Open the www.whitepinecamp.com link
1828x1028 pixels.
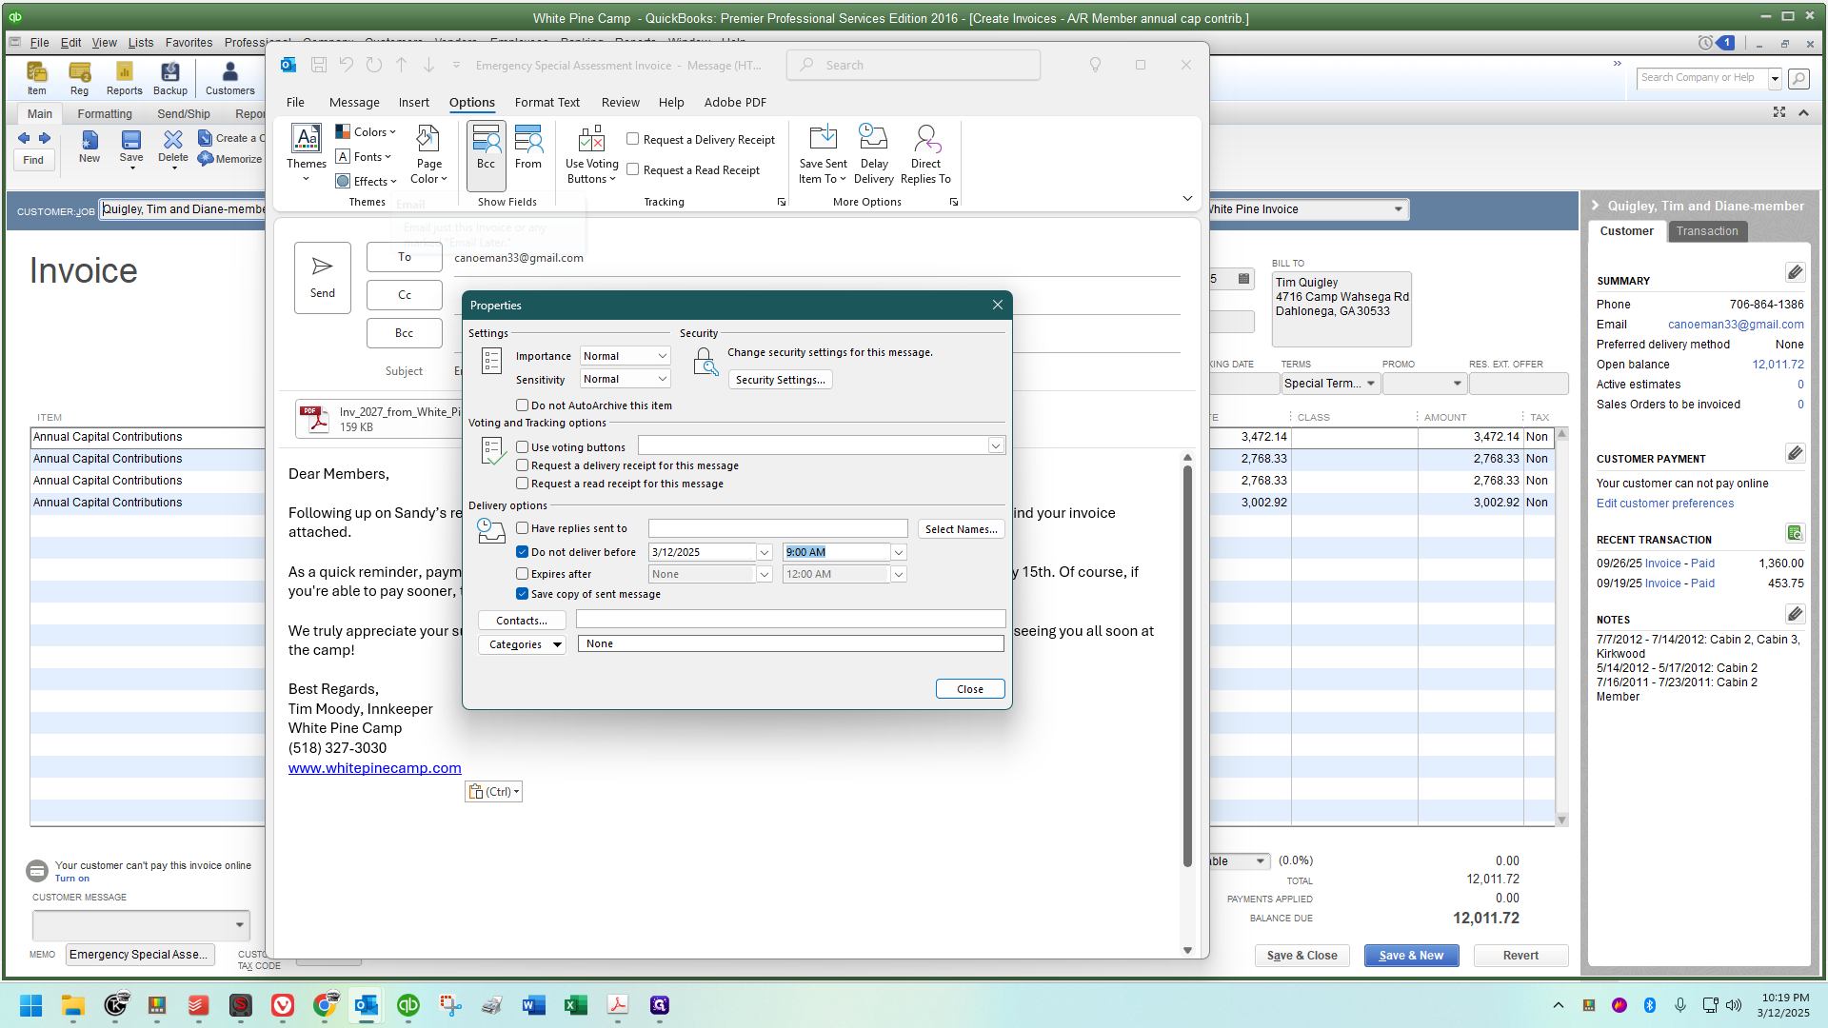(374, 768)
